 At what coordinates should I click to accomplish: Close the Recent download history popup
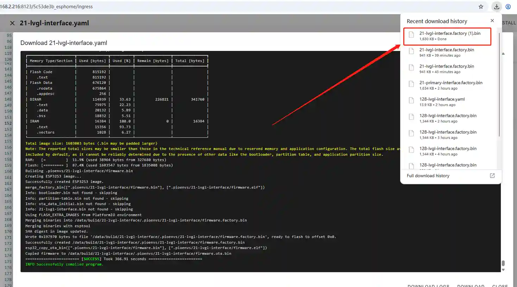point(492,21)
